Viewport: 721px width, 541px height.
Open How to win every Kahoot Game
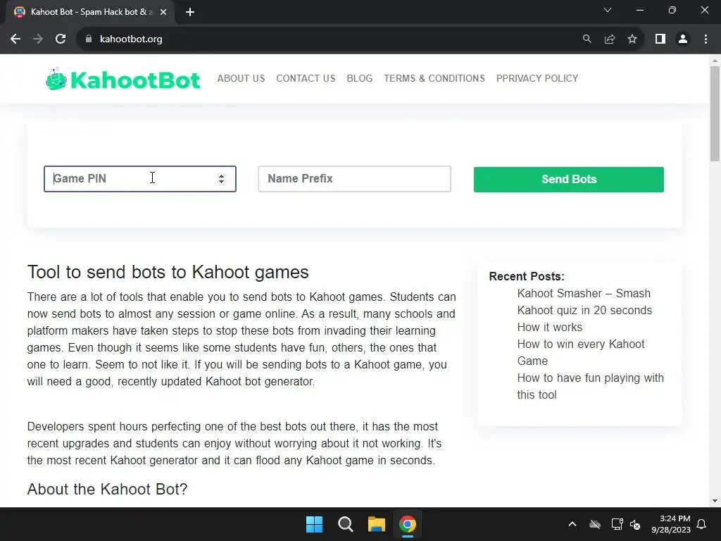coord(581,352)
